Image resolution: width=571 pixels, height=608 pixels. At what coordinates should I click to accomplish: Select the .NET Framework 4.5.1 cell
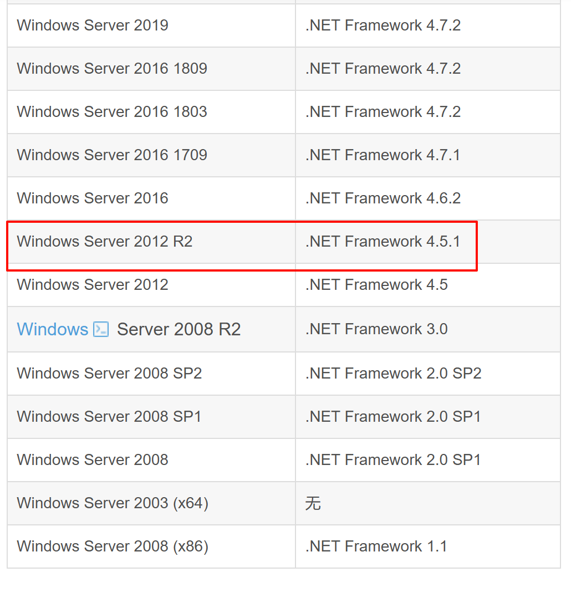[x=428, y=242]
